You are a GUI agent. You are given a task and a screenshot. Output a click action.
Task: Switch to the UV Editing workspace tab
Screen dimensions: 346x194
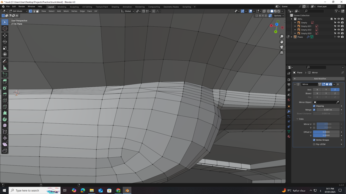(x=87, y=7)
